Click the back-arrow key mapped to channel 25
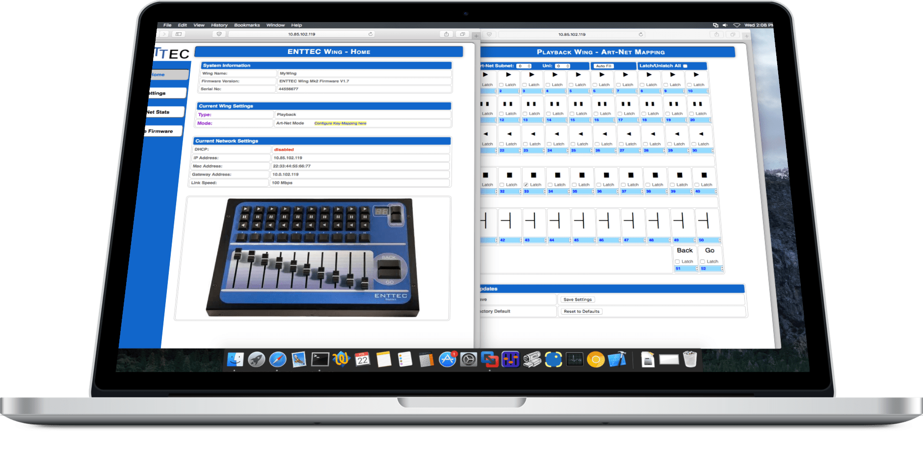Image resolution: width=923 pixels, height=450 pixels. [580, 134]
